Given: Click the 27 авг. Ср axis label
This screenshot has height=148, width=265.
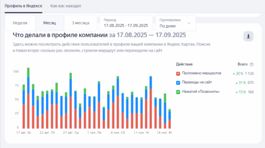Looking at the screenshot, I should [x=71, y=132].
